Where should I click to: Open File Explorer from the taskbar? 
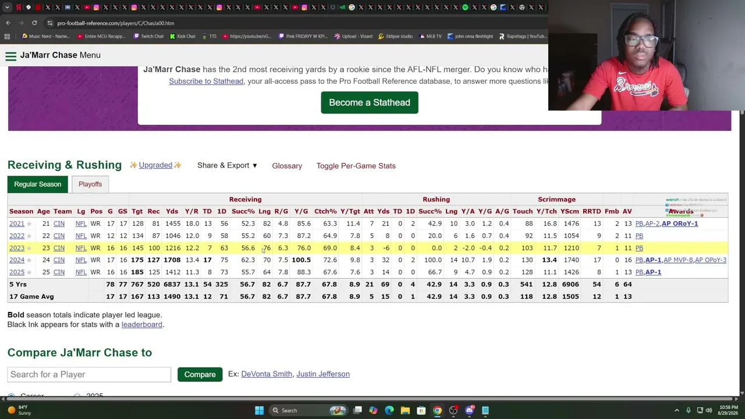pyautogui.click(x=405, y=410)
